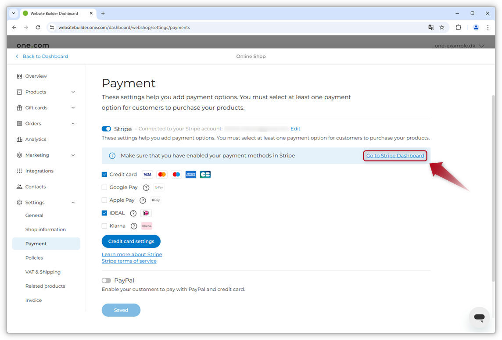Enable the PayPal toggle switch

click(x=106, y=280)
